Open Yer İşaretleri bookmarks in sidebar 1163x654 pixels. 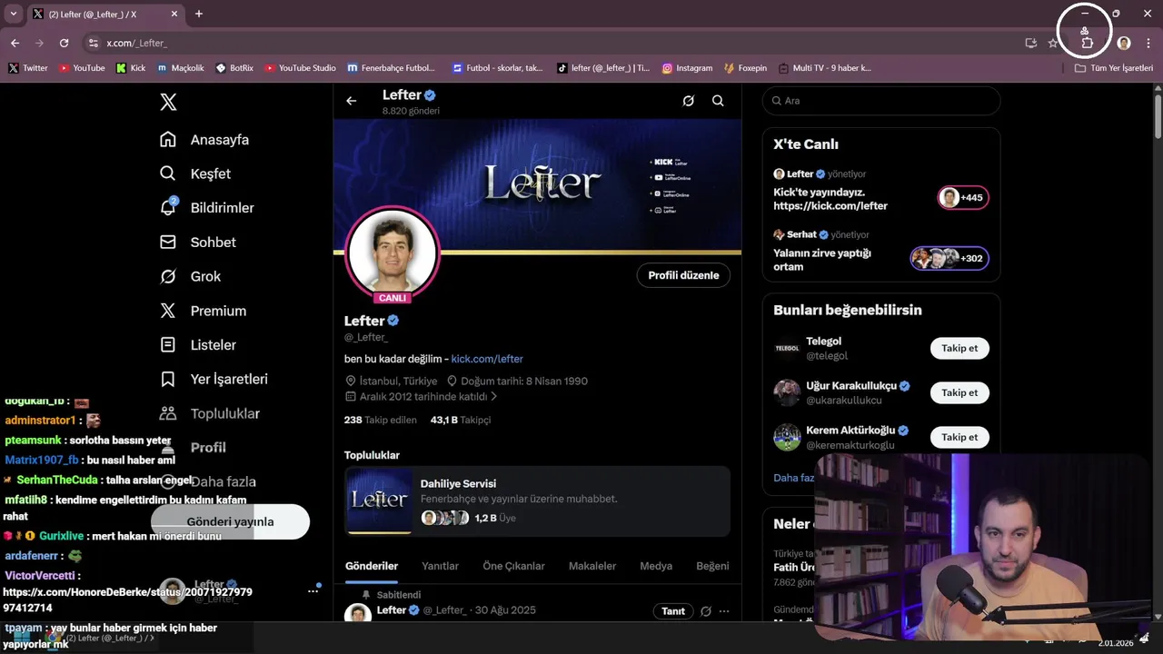pos(213,379)
